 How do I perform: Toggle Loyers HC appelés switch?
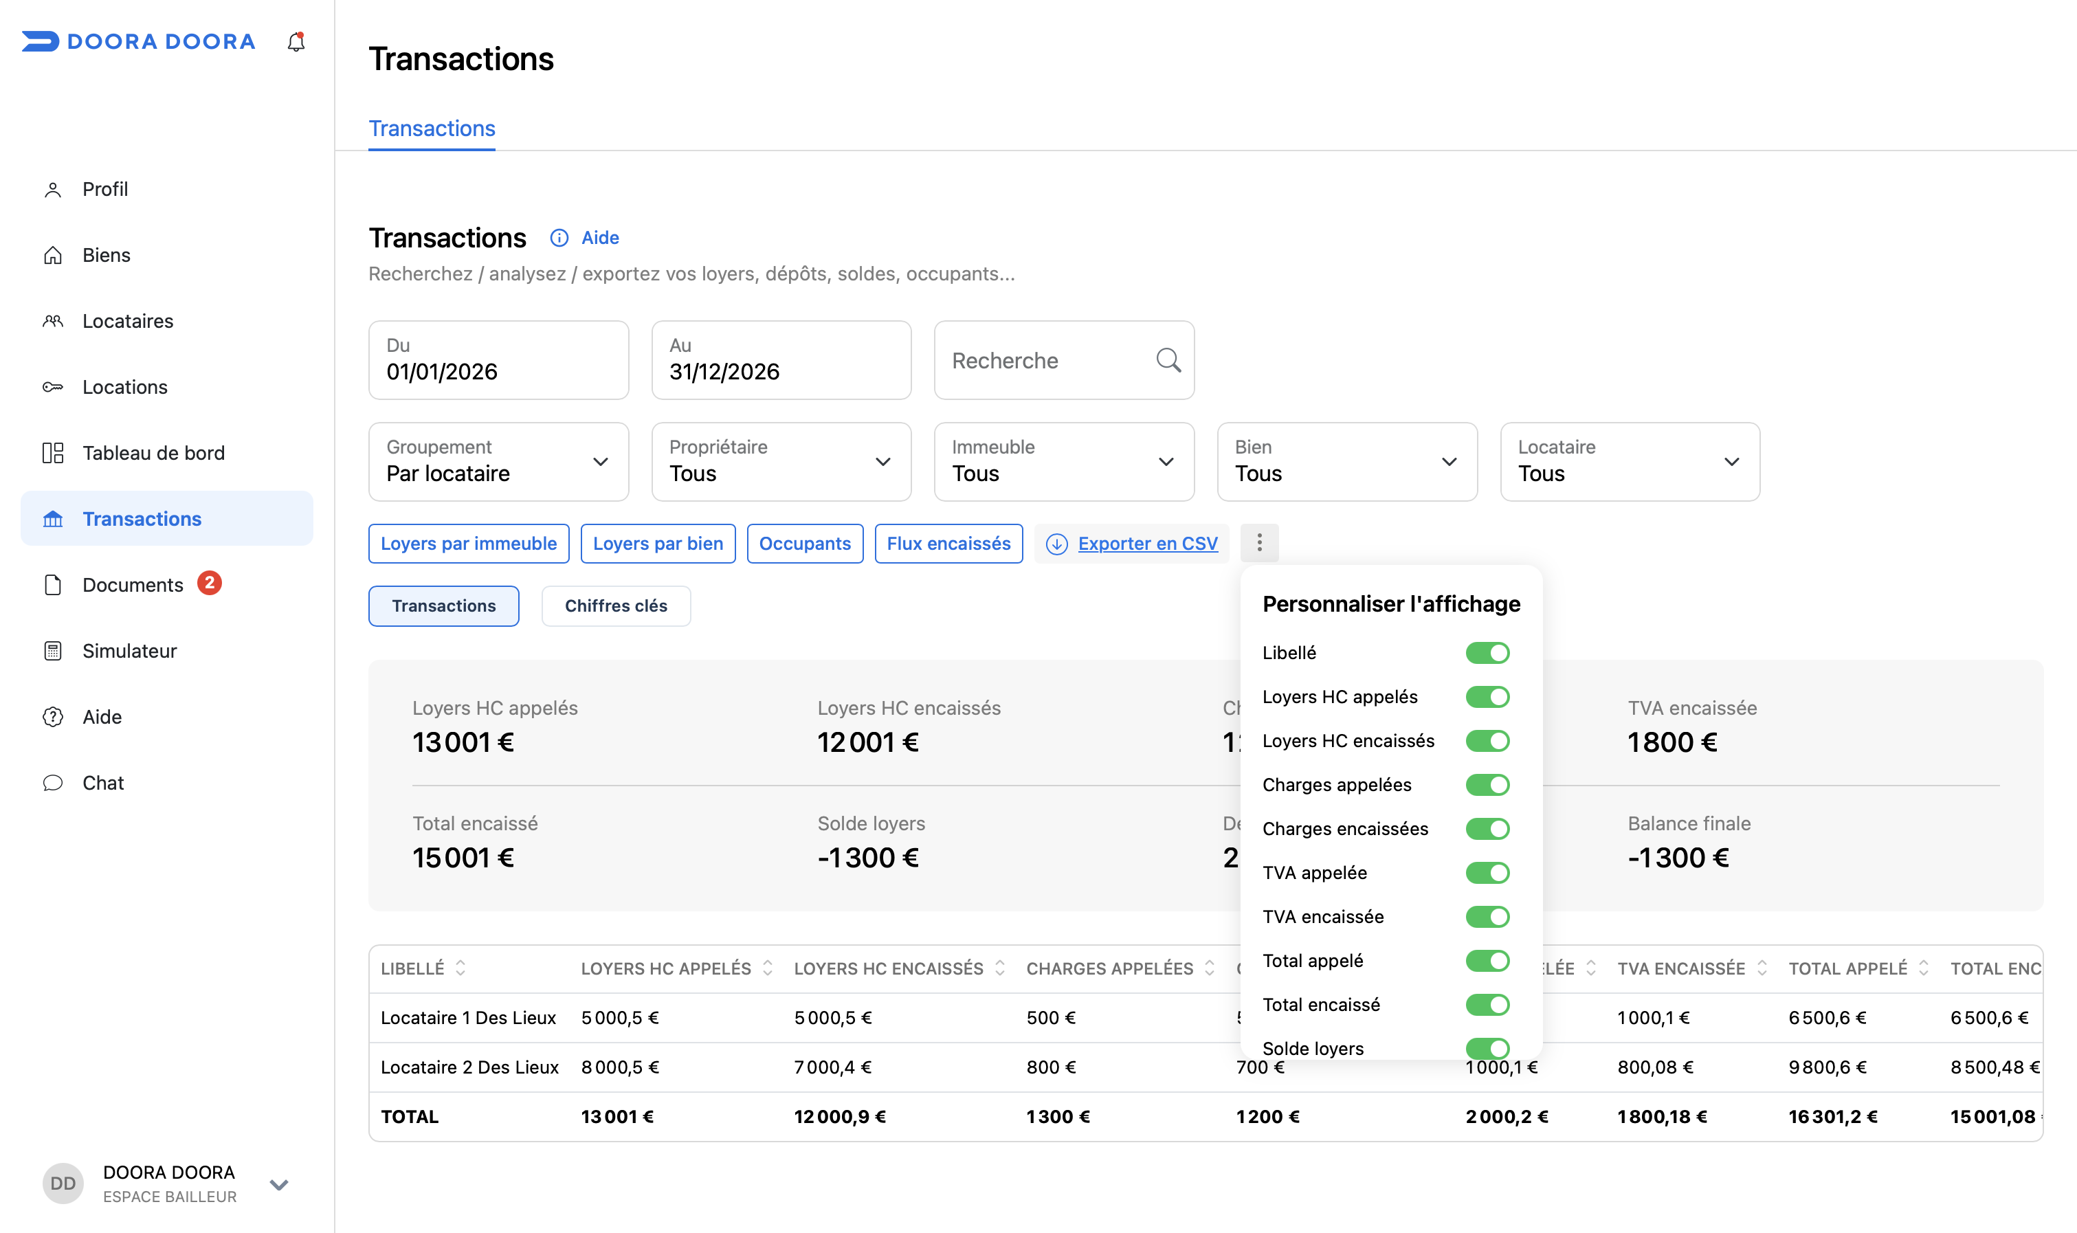(1487, 697)
